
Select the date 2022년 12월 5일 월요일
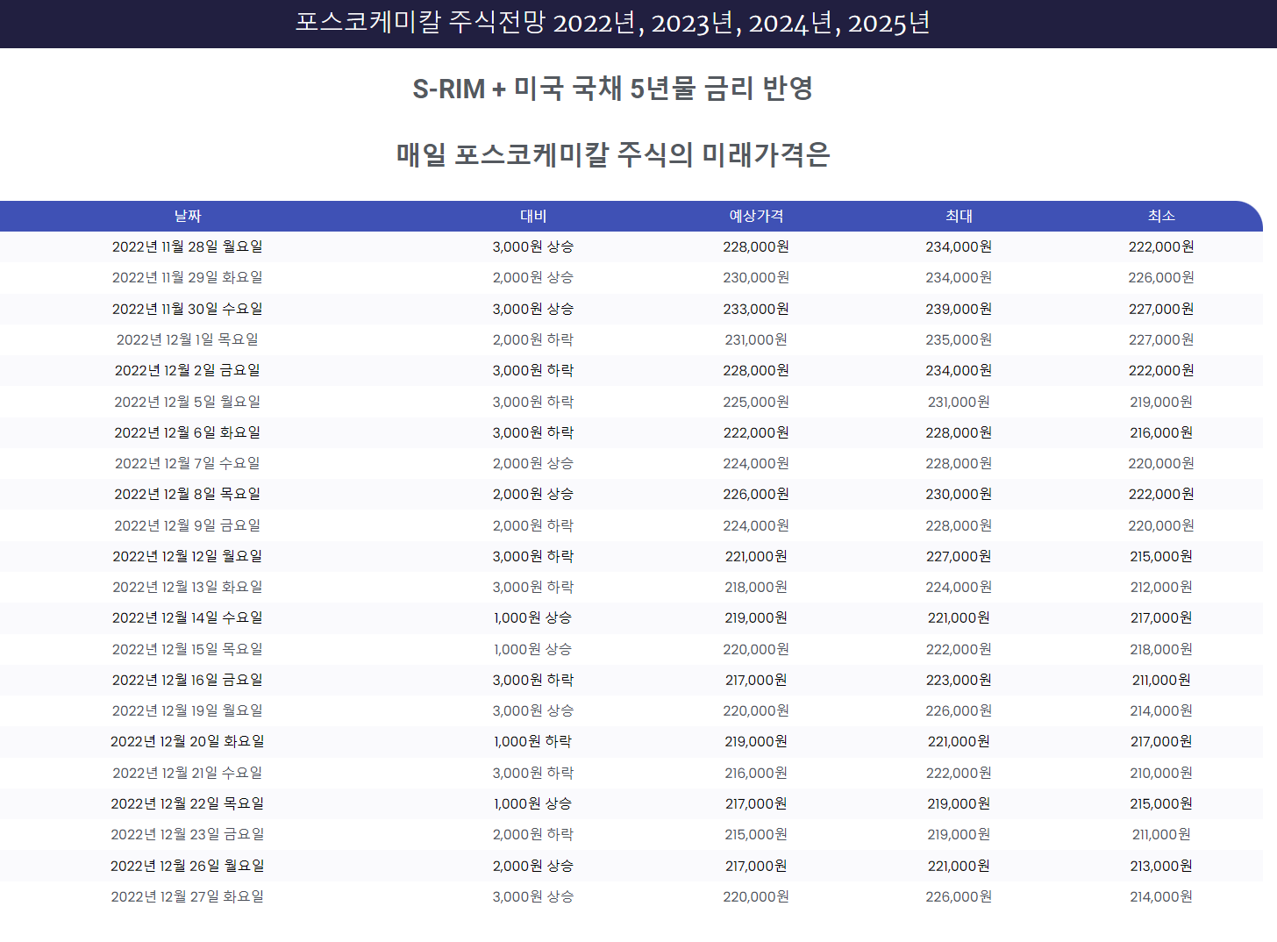pos(188,402)
